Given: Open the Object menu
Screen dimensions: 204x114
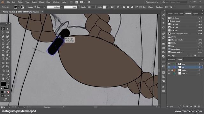Looking at the screenshot, I should (20, 2).
